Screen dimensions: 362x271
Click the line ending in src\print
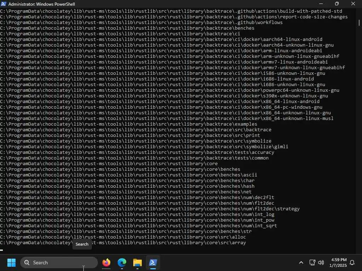pyautogui.click(x=130, y=135)
